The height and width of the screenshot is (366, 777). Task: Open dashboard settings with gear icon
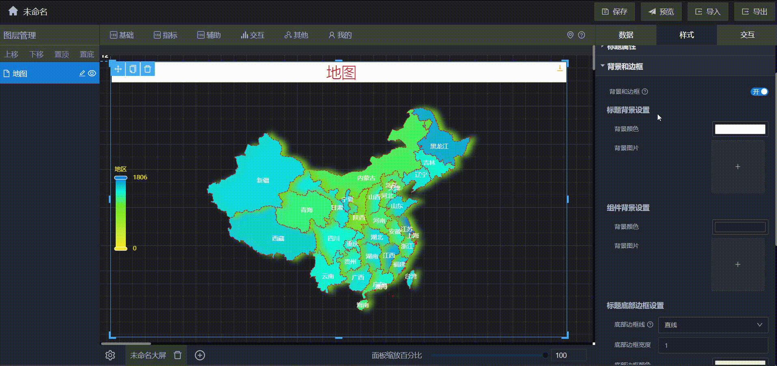tap(110, 355)
